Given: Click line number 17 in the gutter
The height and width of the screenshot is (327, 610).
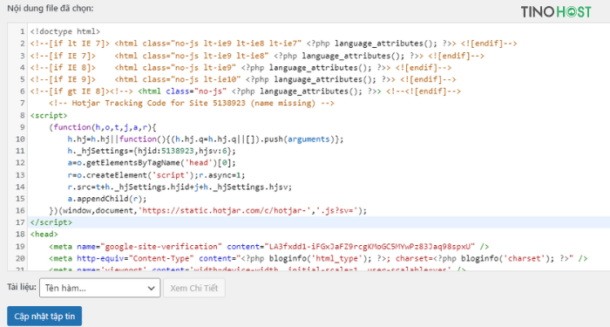Looking at the screenshot, I should [20, 222].
